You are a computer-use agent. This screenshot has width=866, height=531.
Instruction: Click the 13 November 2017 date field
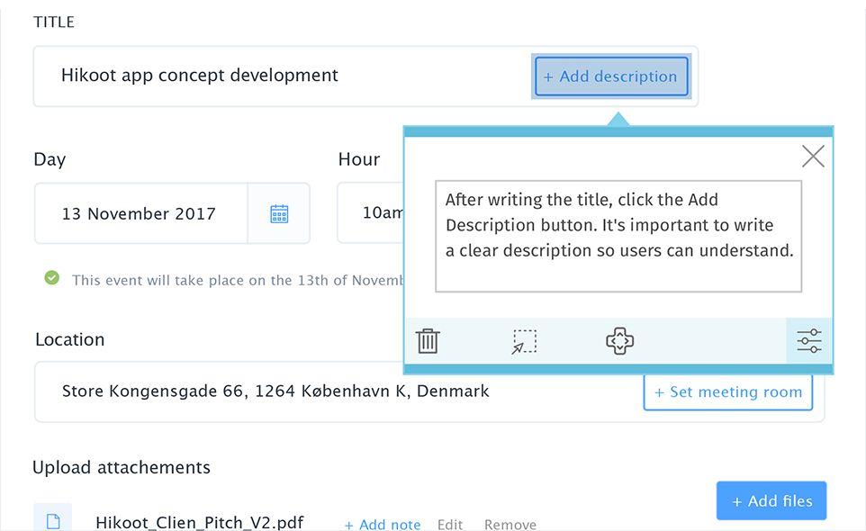click(140, 213)
